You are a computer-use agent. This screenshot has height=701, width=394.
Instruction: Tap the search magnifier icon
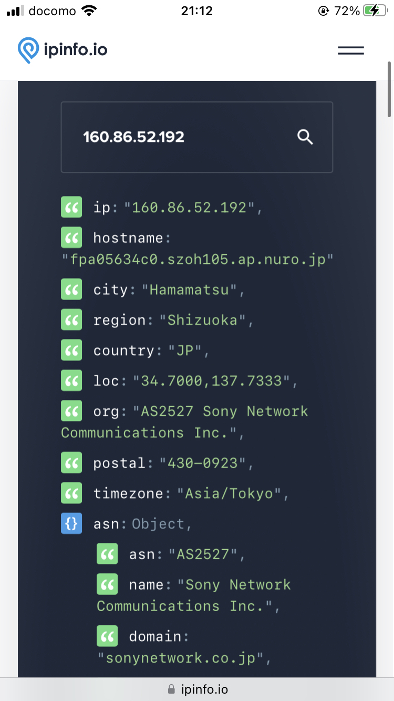click(x=305, y=137)
